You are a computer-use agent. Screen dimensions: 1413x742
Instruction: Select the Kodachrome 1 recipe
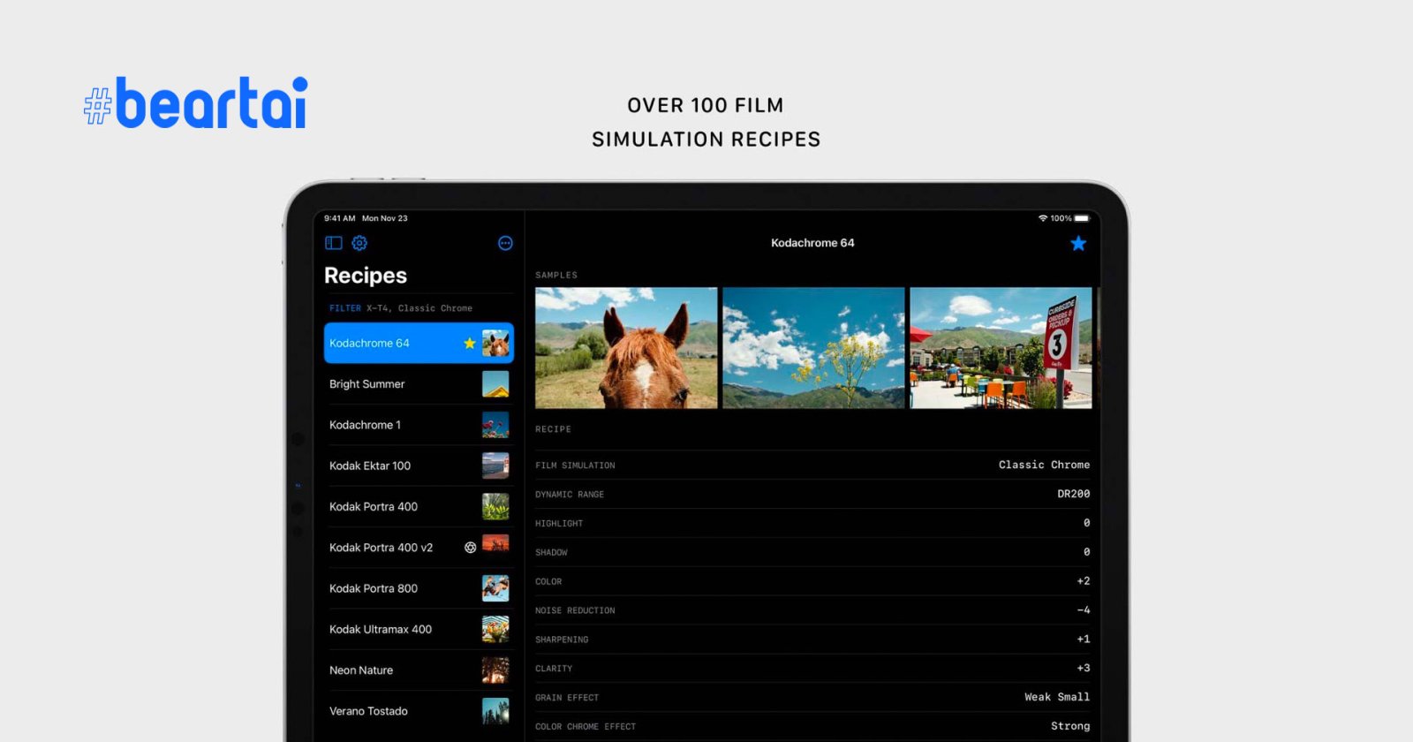point(366,425)
